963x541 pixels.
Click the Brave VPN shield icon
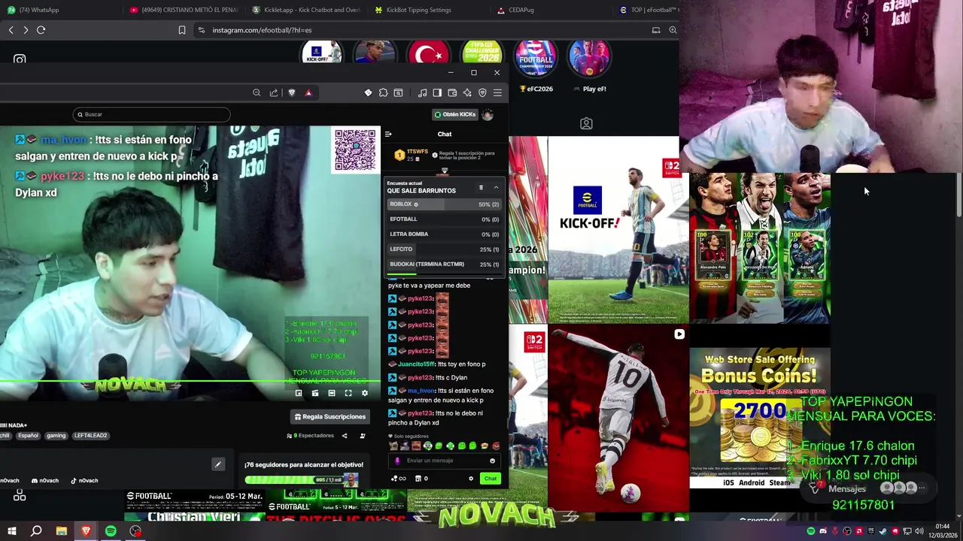482,92
